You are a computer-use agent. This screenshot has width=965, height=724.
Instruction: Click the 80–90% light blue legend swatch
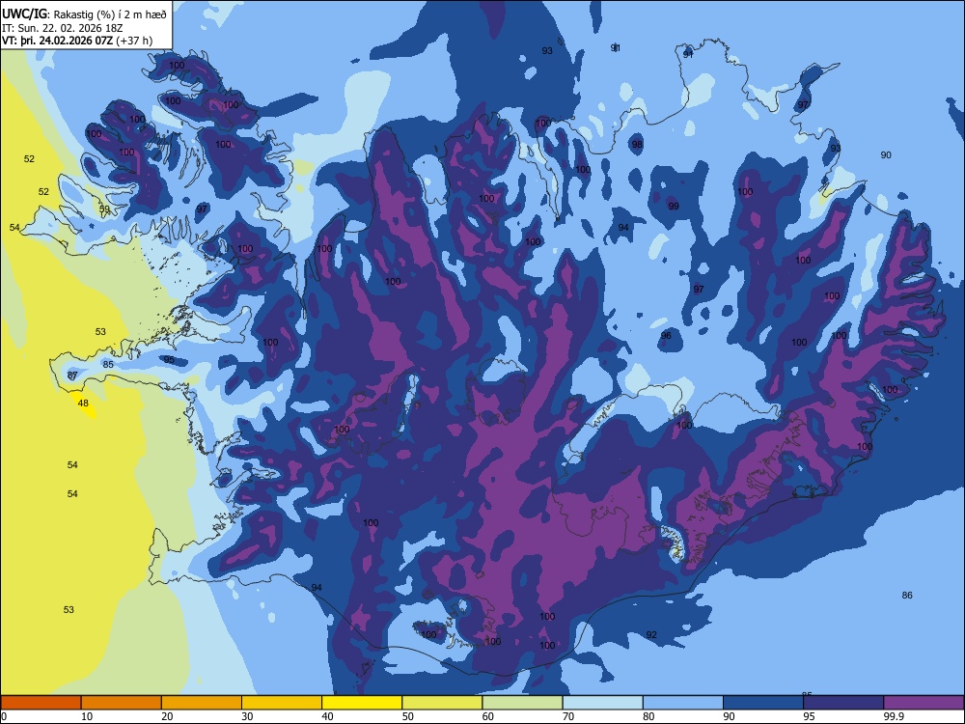(x=683, y=703)
